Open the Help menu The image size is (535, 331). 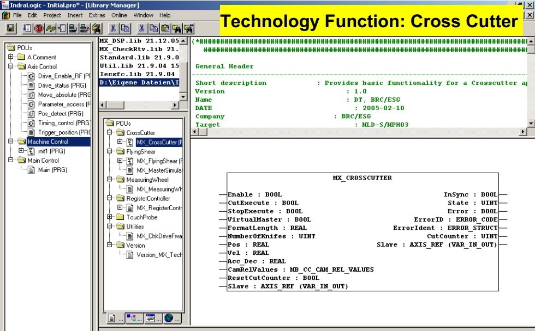pos(165,15)
